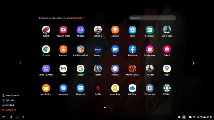Image resolution: width=214 pixels, height=120 pixels.
Task: Go to previous apps page arrow
Action: (21, 63)
